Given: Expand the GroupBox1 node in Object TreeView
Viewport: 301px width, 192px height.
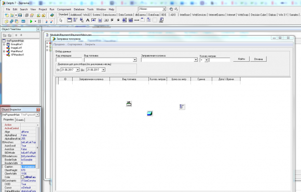Looking at the screenshot, I should [4, 44].
